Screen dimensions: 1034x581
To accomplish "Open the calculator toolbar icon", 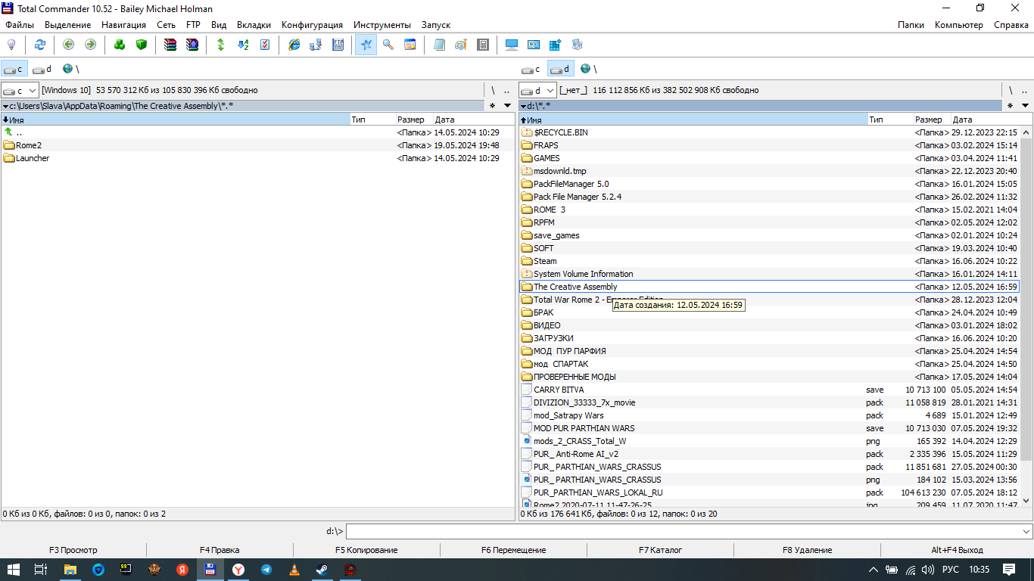I will tap(483, 45).
